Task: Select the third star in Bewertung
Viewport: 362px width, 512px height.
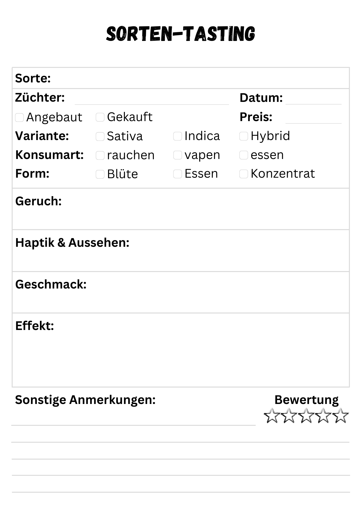Action: 306,416
